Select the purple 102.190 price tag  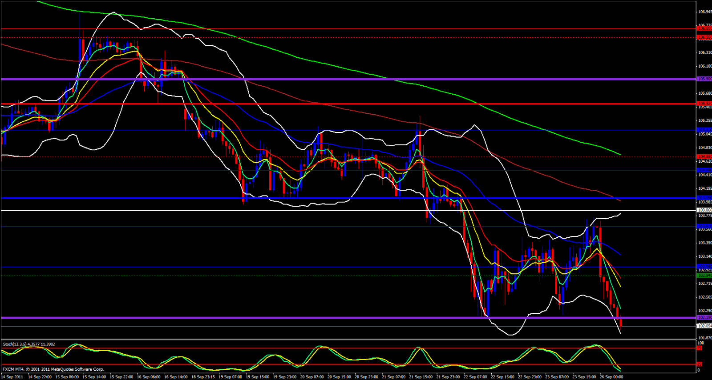[704, 318]
